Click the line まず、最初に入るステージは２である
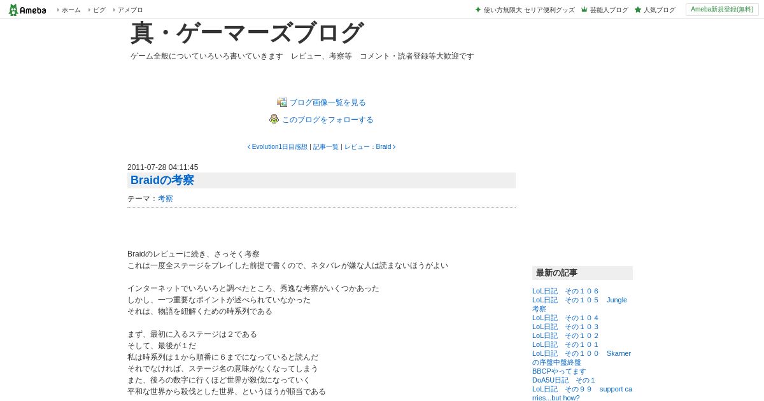This screenshot has width=764, height=401. coord(192,334)
